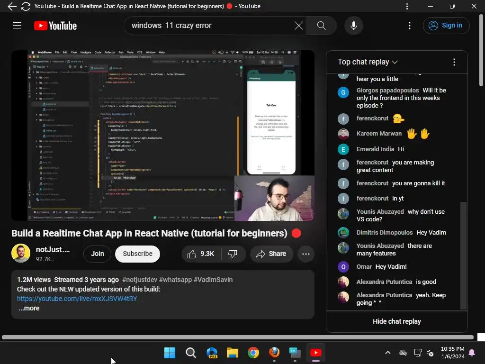The width and height of the screenshot is (485, 364).
Task: Open Windows taskbar search
Action: (x=190, y=353)
